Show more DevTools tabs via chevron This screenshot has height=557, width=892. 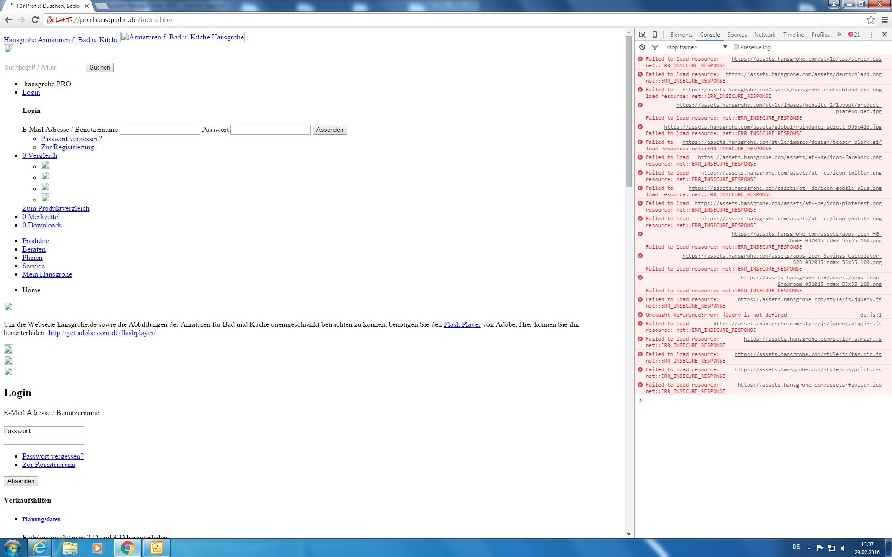coord(839,35)
